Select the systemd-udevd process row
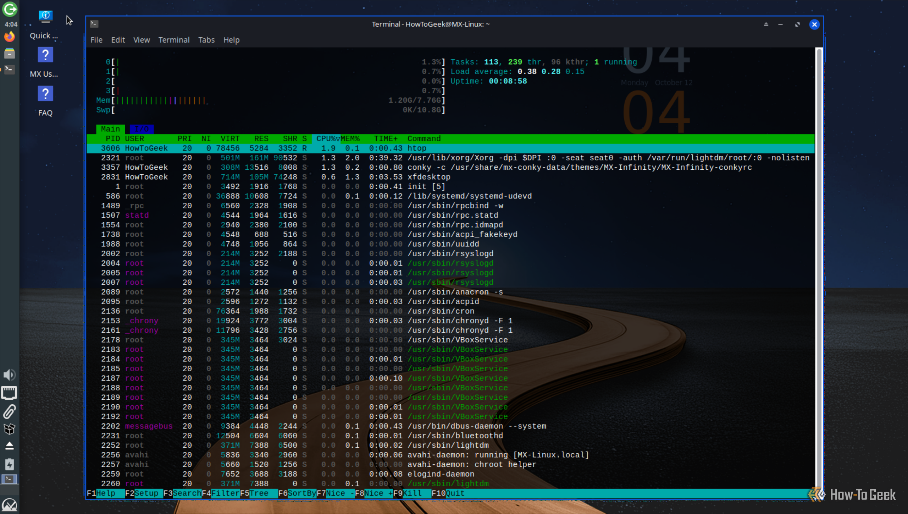908x514 pixels. coord(450,196)
